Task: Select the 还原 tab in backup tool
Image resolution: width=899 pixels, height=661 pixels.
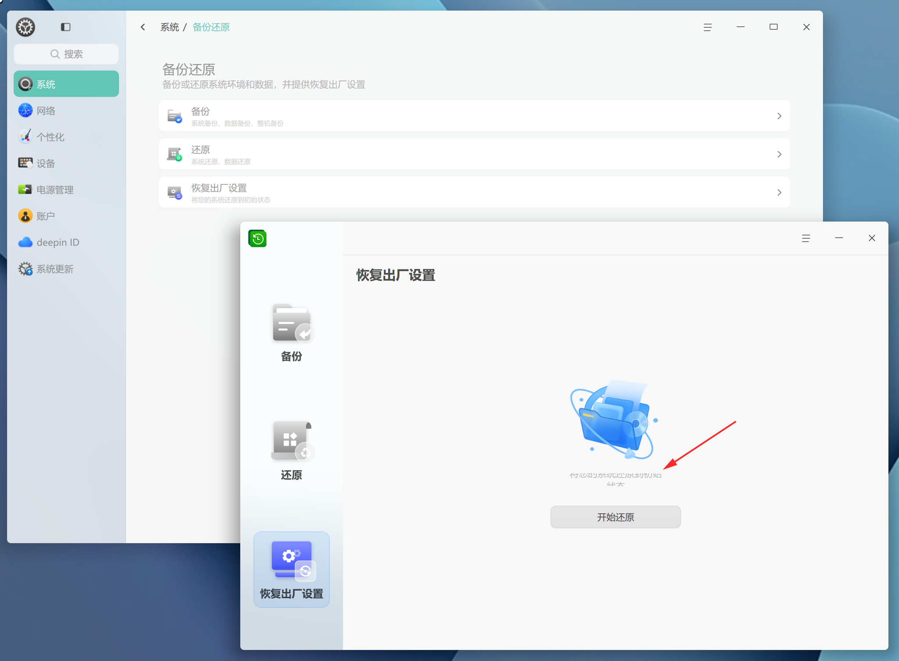Action: [x=292, y=451]
